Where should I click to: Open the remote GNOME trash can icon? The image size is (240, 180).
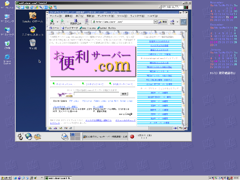pos(33,44)
